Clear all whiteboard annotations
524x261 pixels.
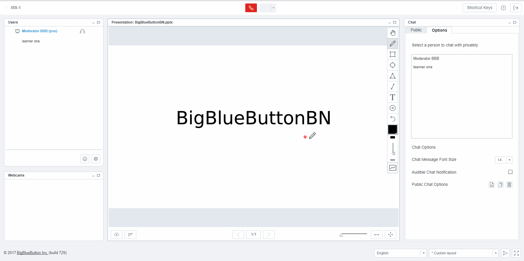coord(393,108)
